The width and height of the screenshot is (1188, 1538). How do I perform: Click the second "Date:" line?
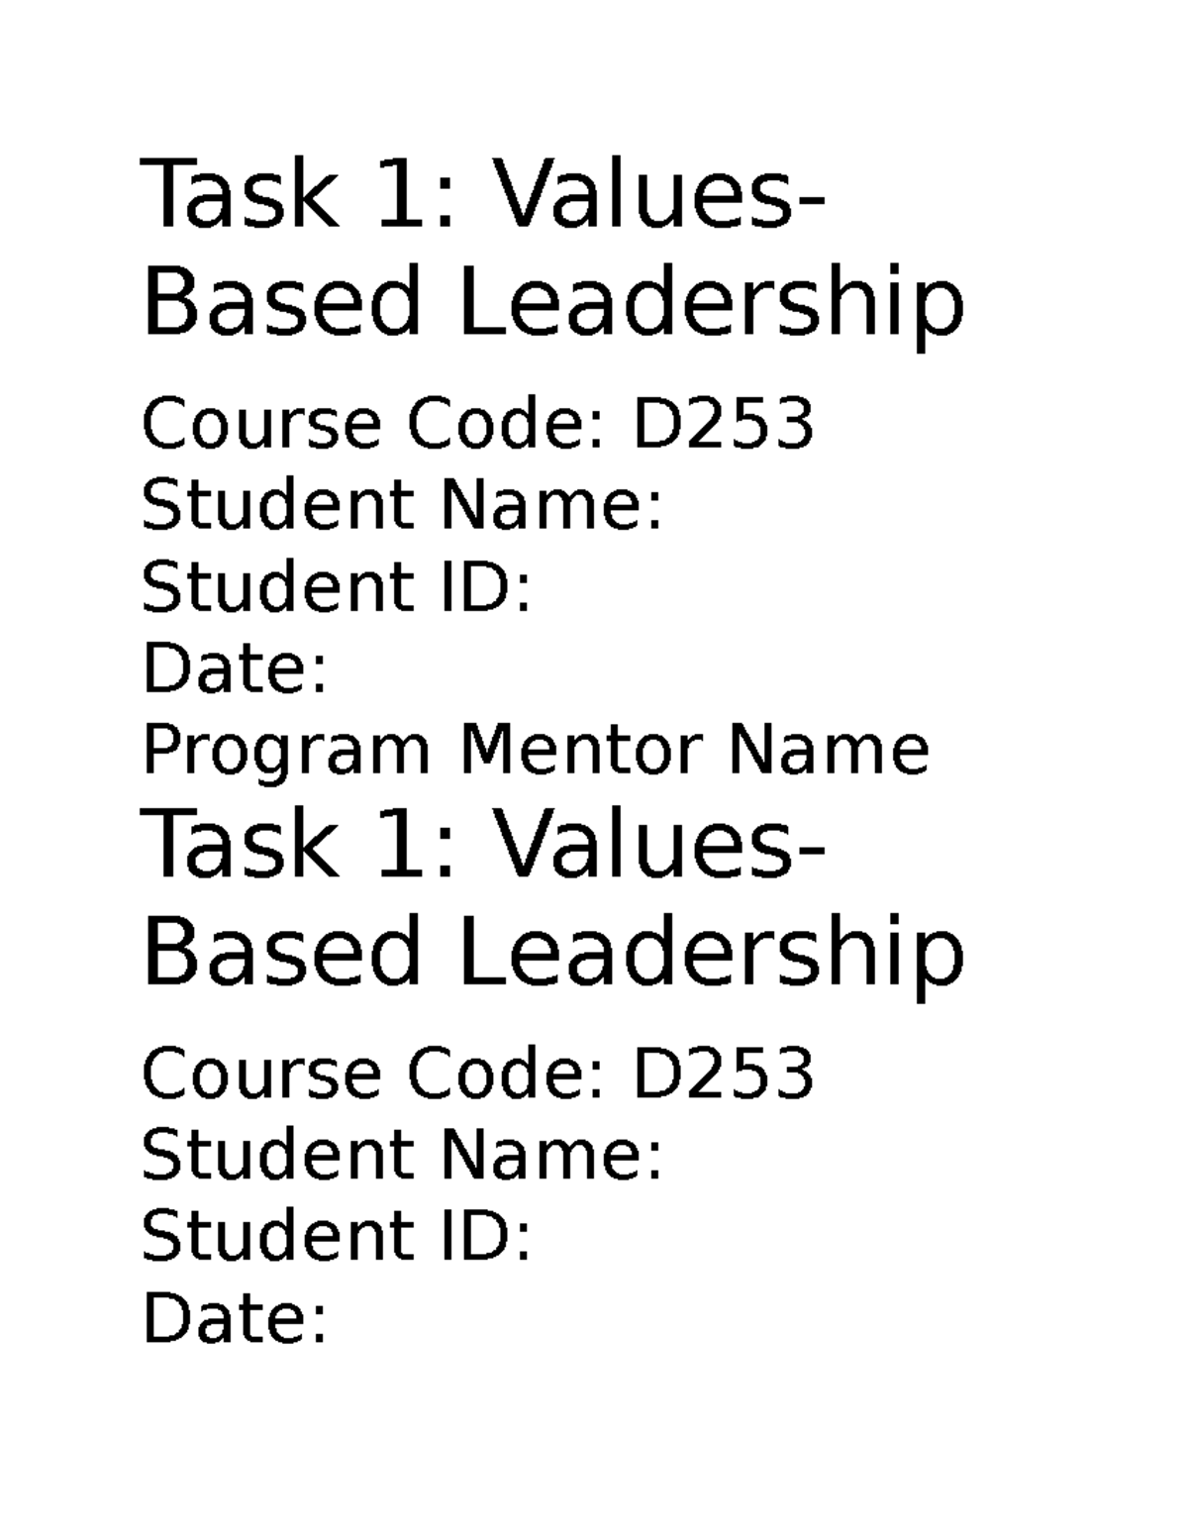point(235,1318)
